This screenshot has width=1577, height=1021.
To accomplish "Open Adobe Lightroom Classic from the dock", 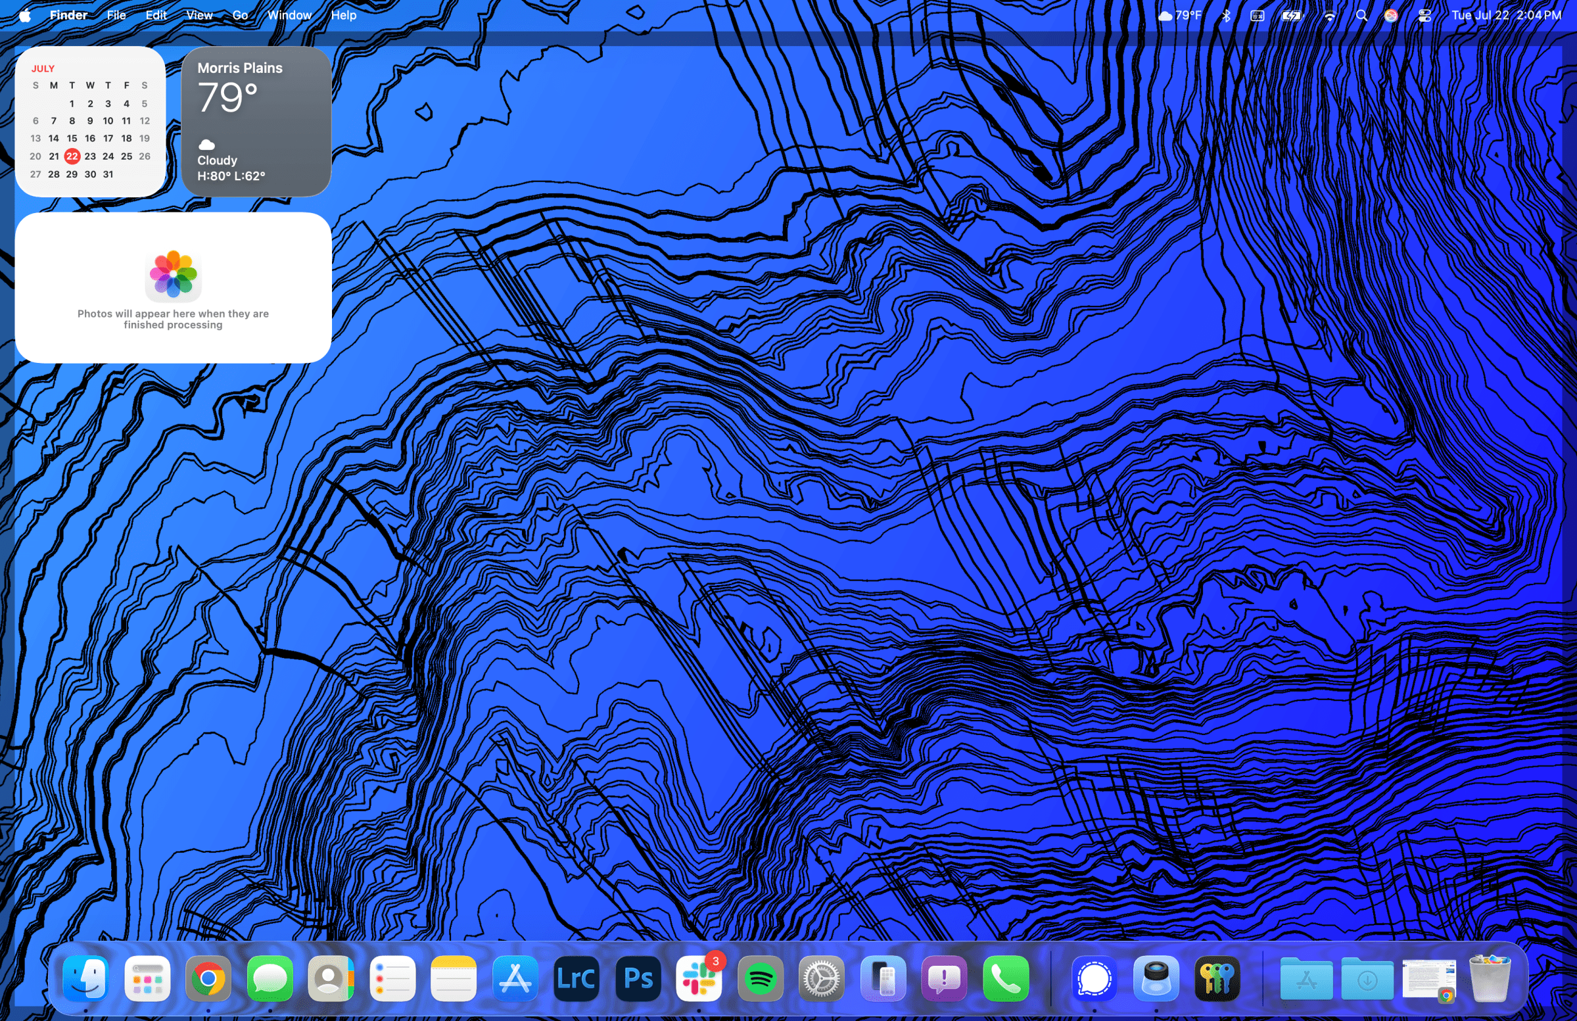I will click(x=576, y=978).
